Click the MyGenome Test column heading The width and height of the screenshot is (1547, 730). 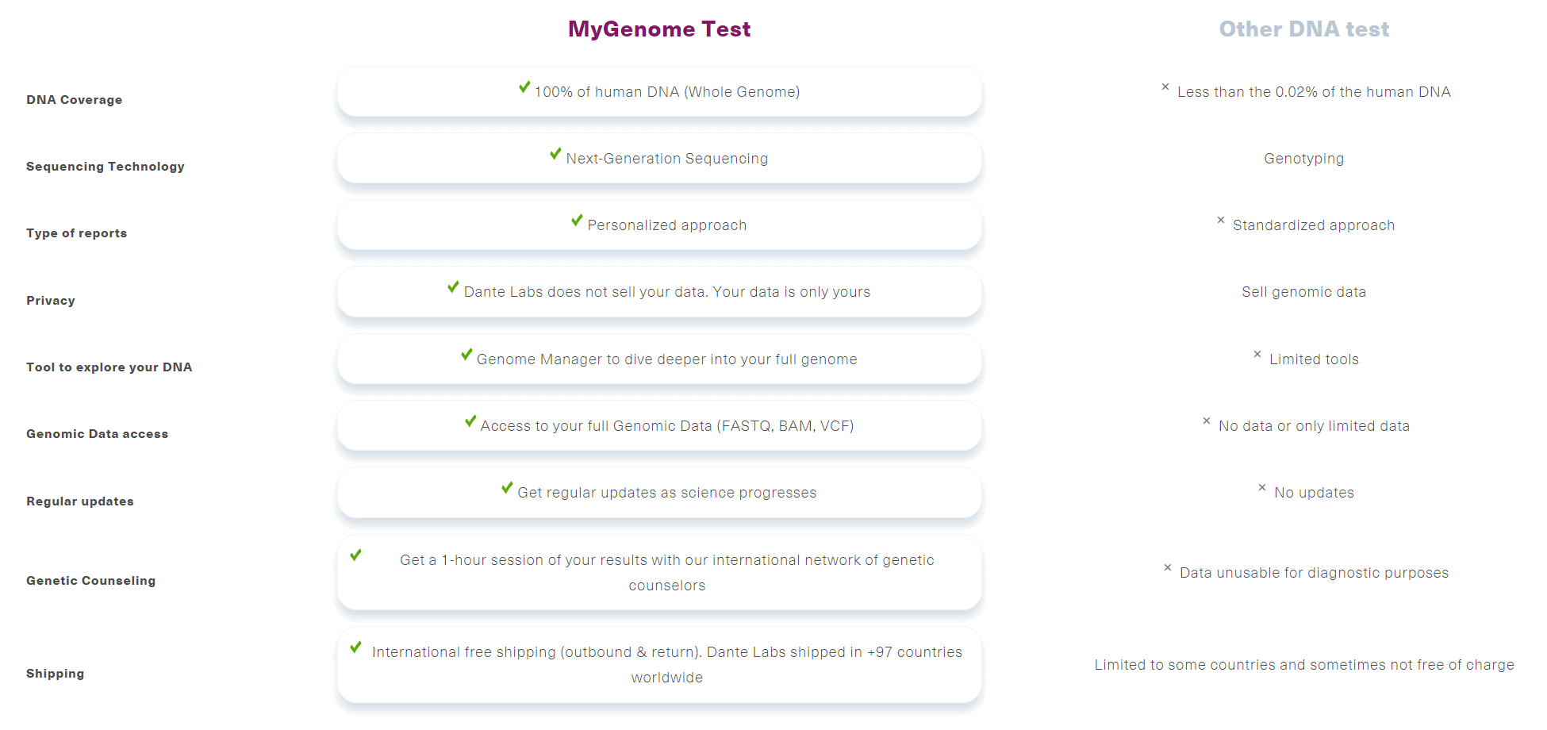pyautogui.click(x=659, y=29)
